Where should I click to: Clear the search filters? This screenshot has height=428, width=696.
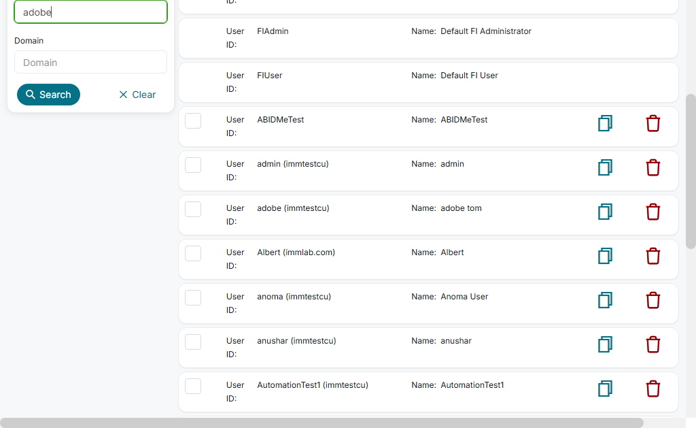point(137,95)
